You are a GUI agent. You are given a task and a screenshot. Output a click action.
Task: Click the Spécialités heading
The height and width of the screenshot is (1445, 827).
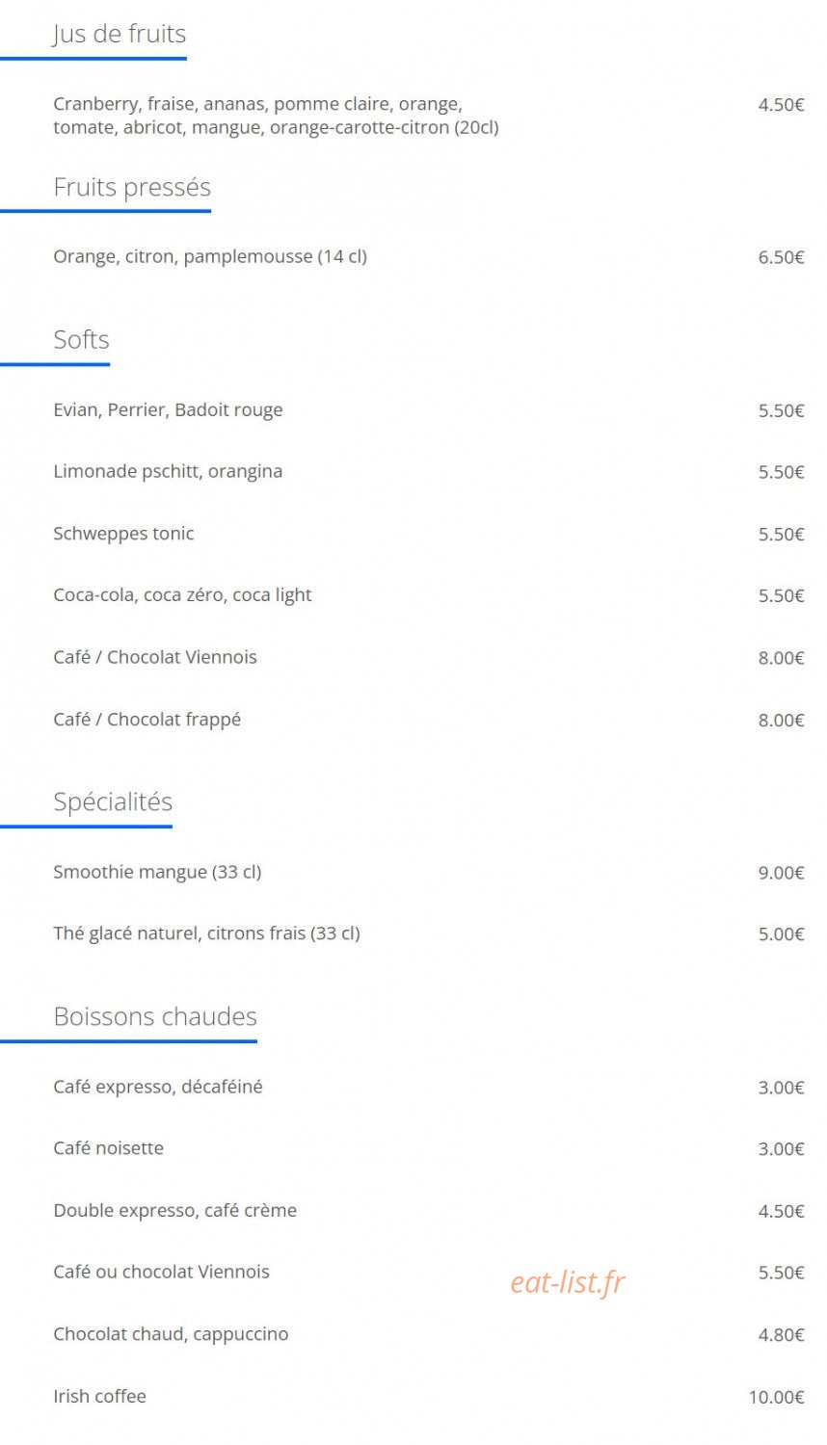(x=113, y=801)
